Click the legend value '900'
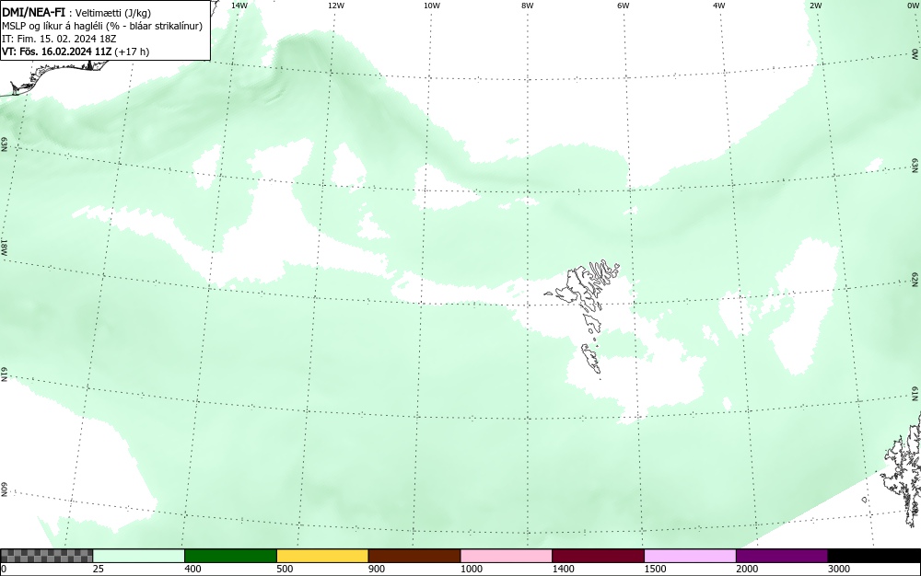 point(377,569)
